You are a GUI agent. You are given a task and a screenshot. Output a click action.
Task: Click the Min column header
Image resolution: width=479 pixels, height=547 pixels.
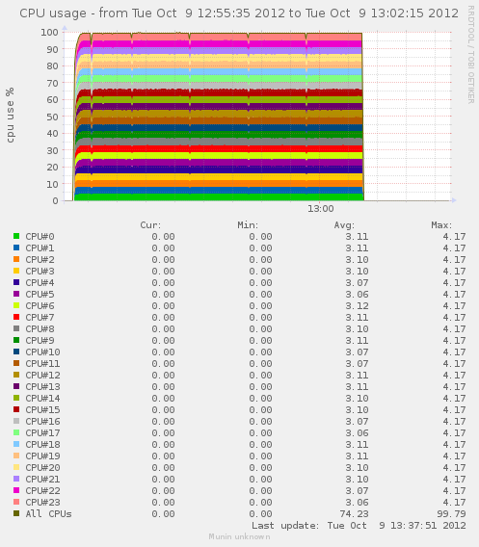[248, 225]
